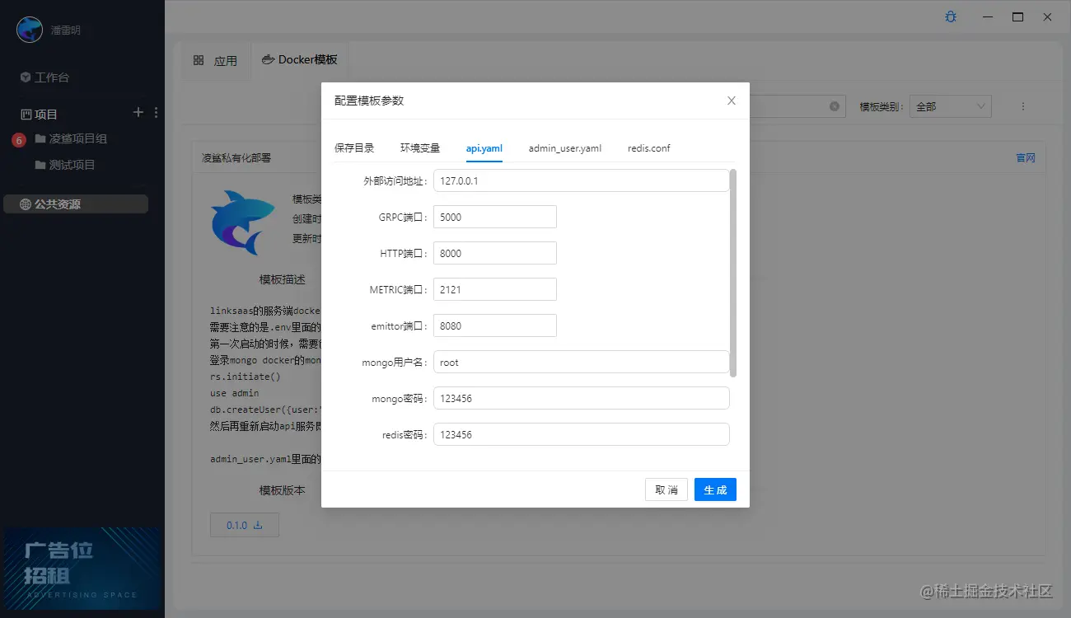Image resolution: width=1071 pixels, height=618 pixels.
Task: Switch to the 应用 tab
Action: [215, 60]
